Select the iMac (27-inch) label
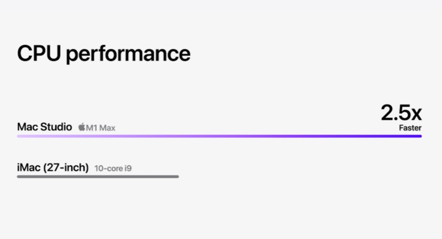Image resolution: width=442 pixels, height=239 pixels. pos(52,167)
